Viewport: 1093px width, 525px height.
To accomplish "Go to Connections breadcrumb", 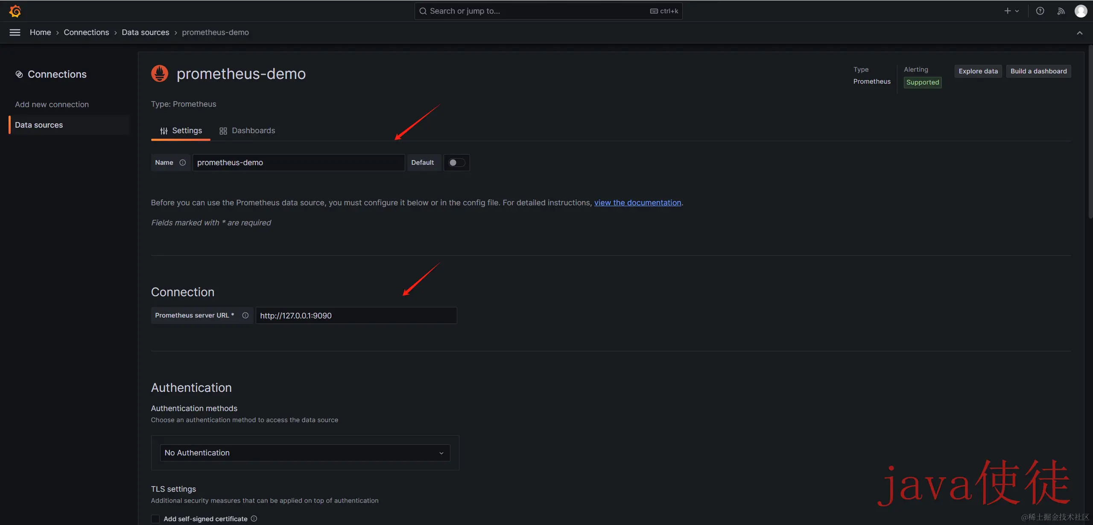I will [x=86, y=32].
